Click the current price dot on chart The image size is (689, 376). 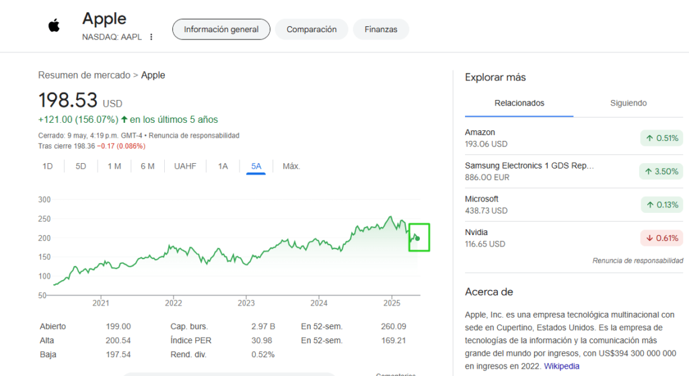pyautogui.click(x=417, y=238)
